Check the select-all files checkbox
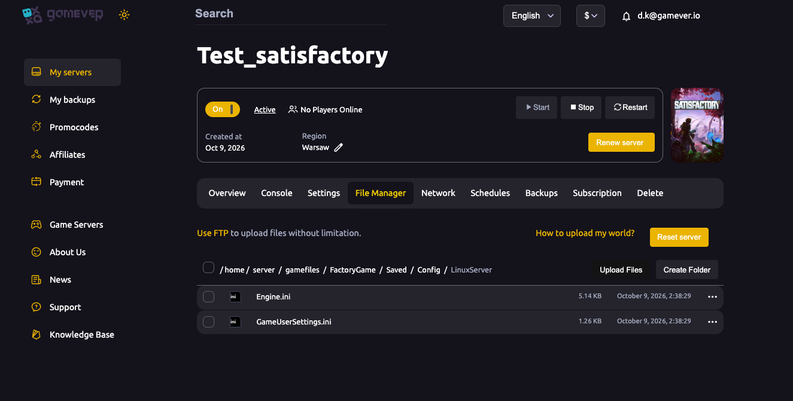Image resolution: width=793 pixels, height=401 pixels. [208, 267]
